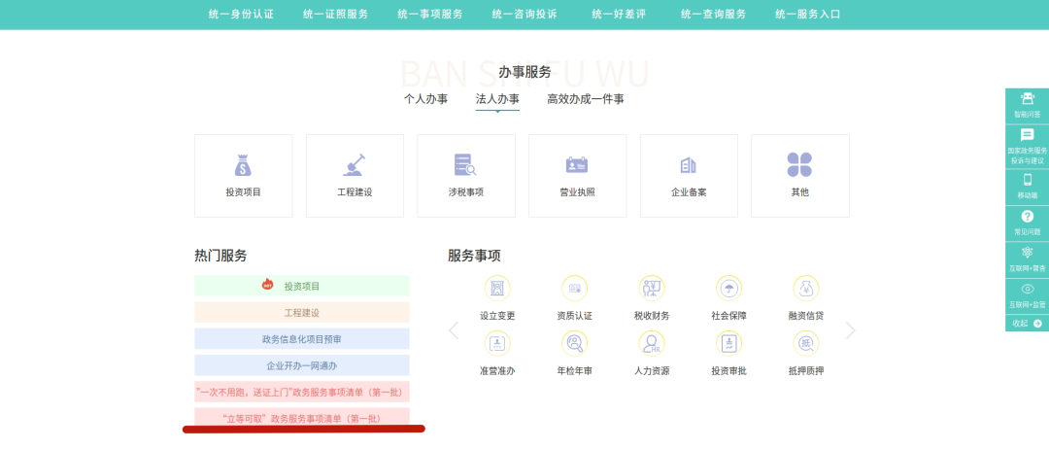The image size is (1049, 449).
Task: Open 统一查询服务 in top navigation
Action: 713,14
